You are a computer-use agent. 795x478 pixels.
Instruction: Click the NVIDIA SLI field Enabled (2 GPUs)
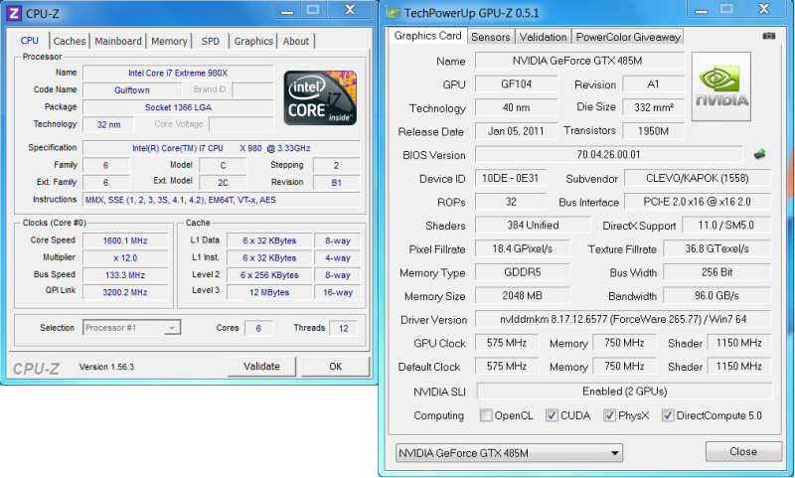[624, 392]
